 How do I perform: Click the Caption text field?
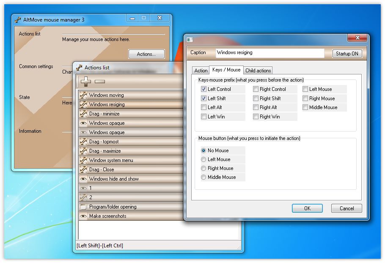tap(269, 53)
